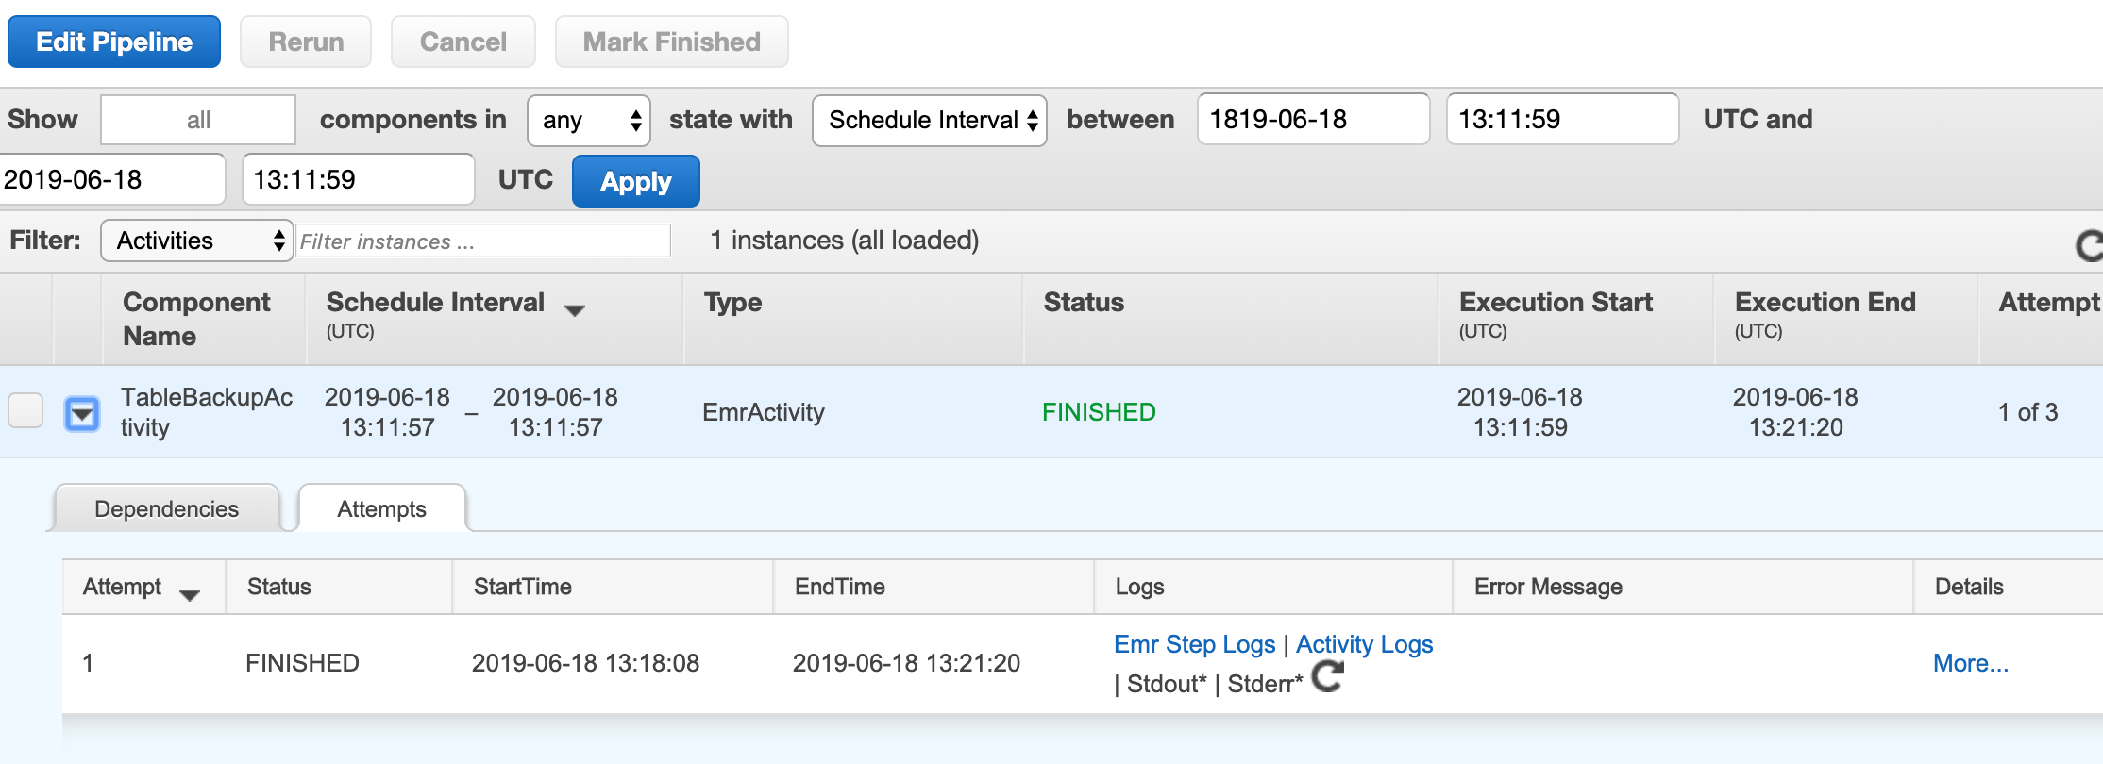Image resolution: width=2103 pixels, height=764 pixels.
Task: Select the Attempts tab
Action: (x=381, y=508)
